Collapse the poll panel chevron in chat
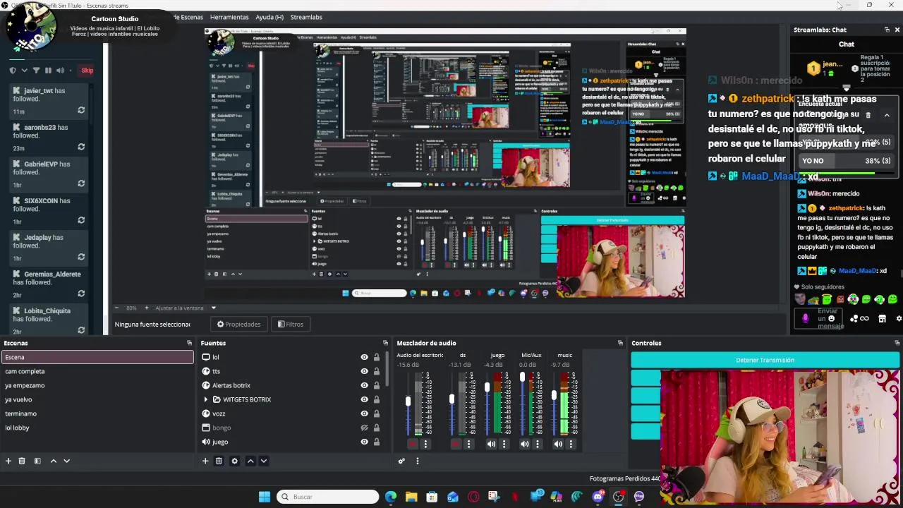Viewport: 903px width, 508px height. tap(887, 115)
